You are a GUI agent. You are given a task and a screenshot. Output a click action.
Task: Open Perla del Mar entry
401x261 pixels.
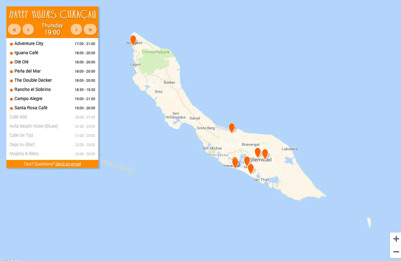click(52, 71)
